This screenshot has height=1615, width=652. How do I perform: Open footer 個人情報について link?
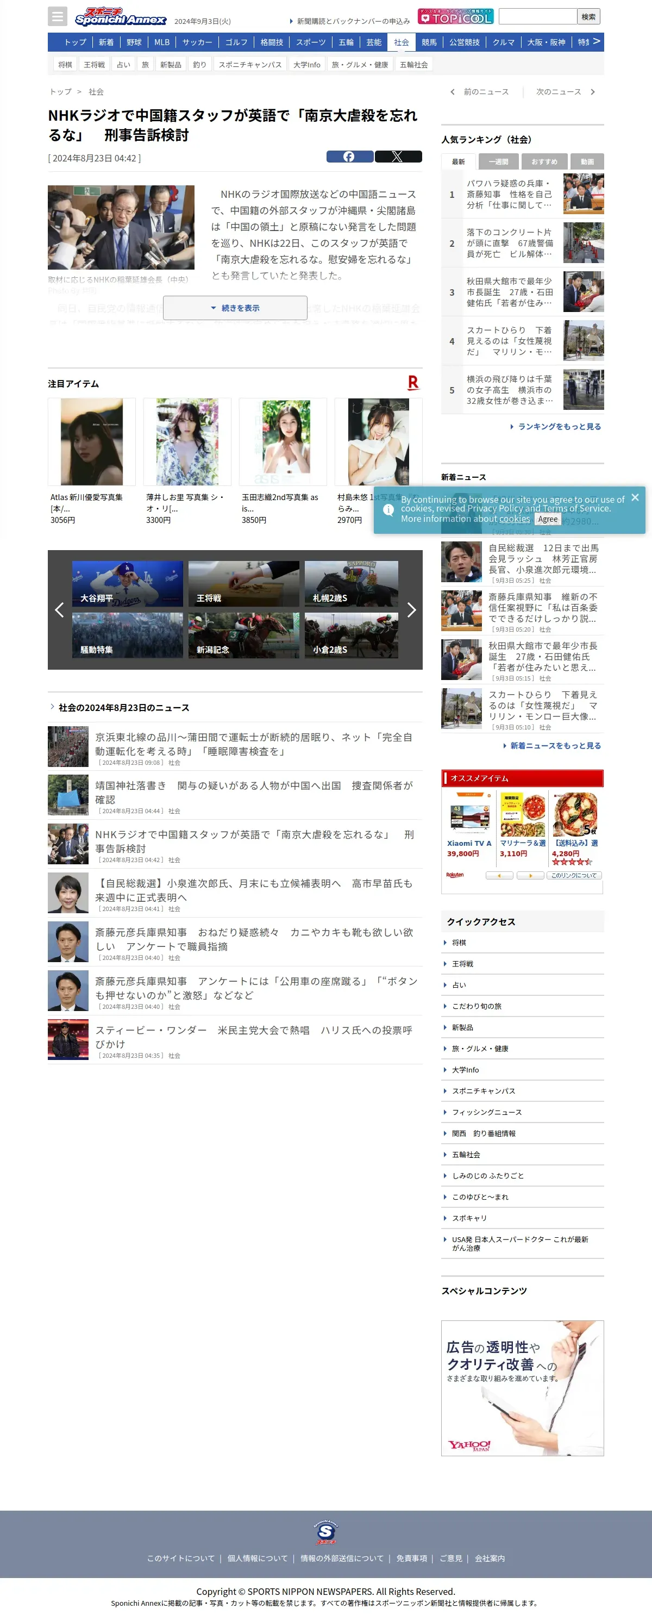click(258, 1558)
